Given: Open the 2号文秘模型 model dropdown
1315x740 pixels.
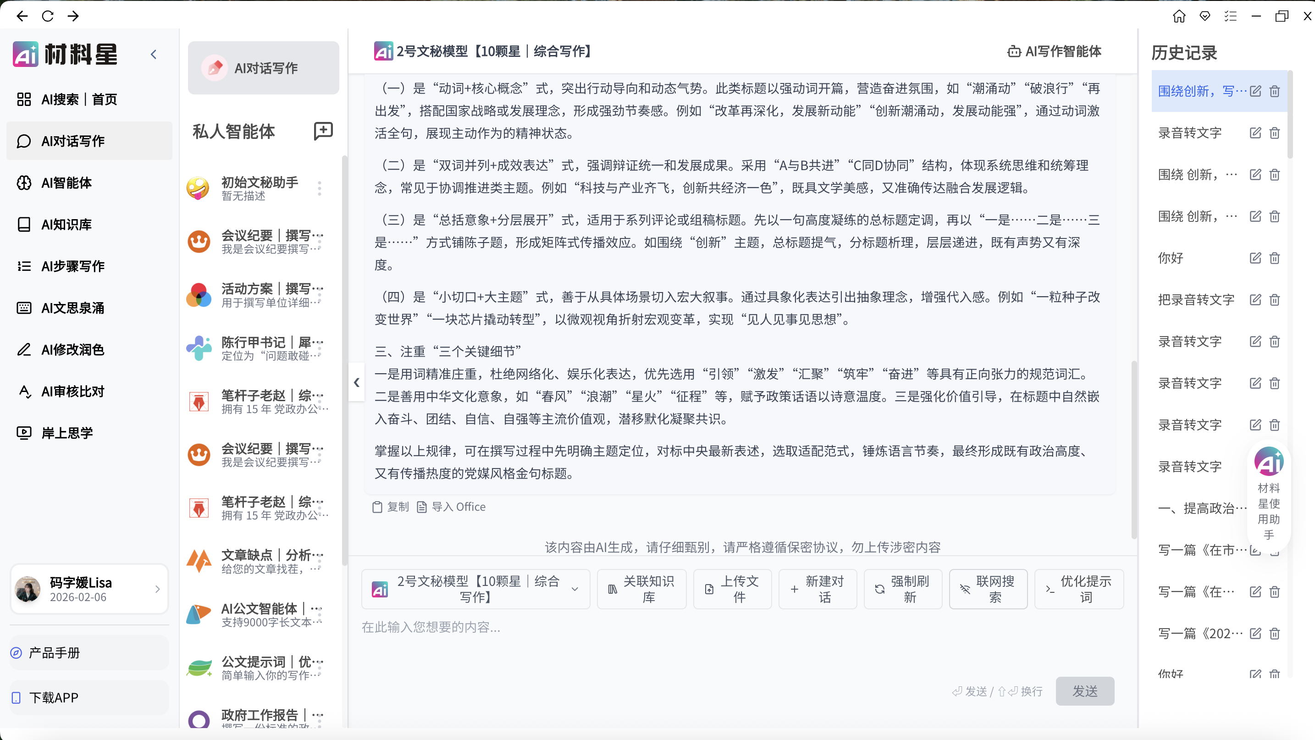Looking at the screenshot, I should pyautogui.click(x=576, y=589).
